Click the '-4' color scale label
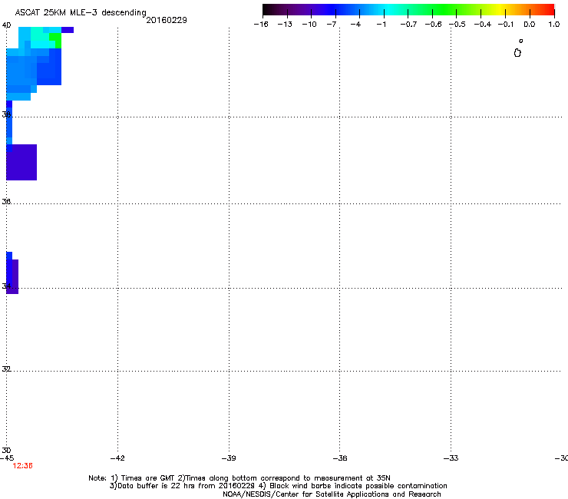Viewport: 568px width, 499px height. [x=355, y=25]
